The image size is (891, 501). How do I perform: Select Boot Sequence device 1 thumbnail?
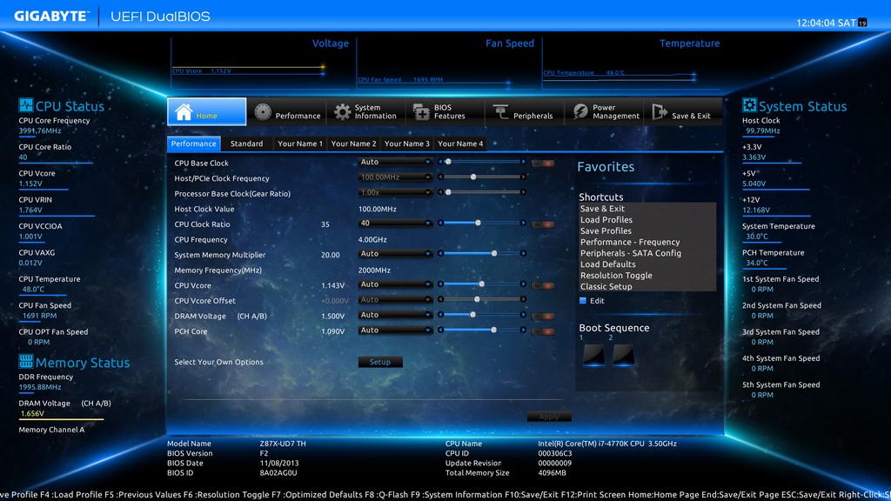[593, 355]
